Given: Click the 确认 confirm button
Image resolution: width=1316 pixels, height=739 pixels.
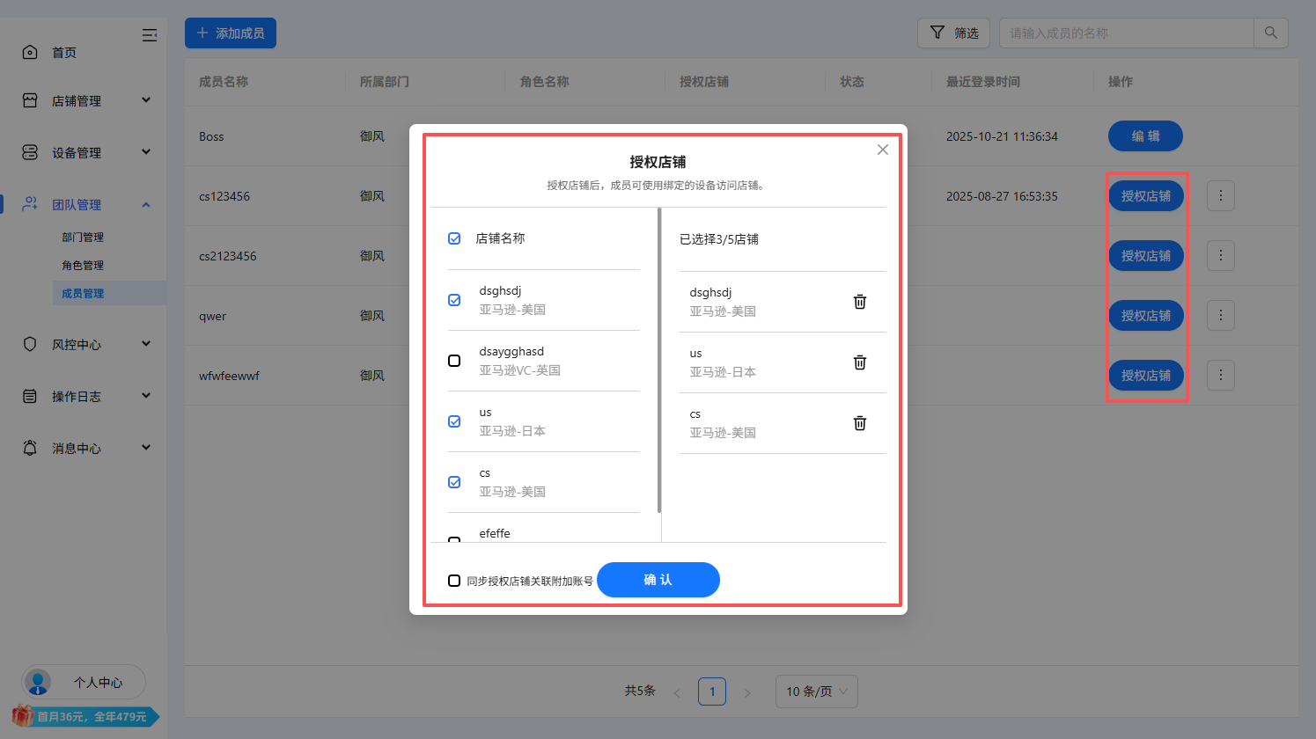Looking at the screenshot, I should [x=658, y=580].
